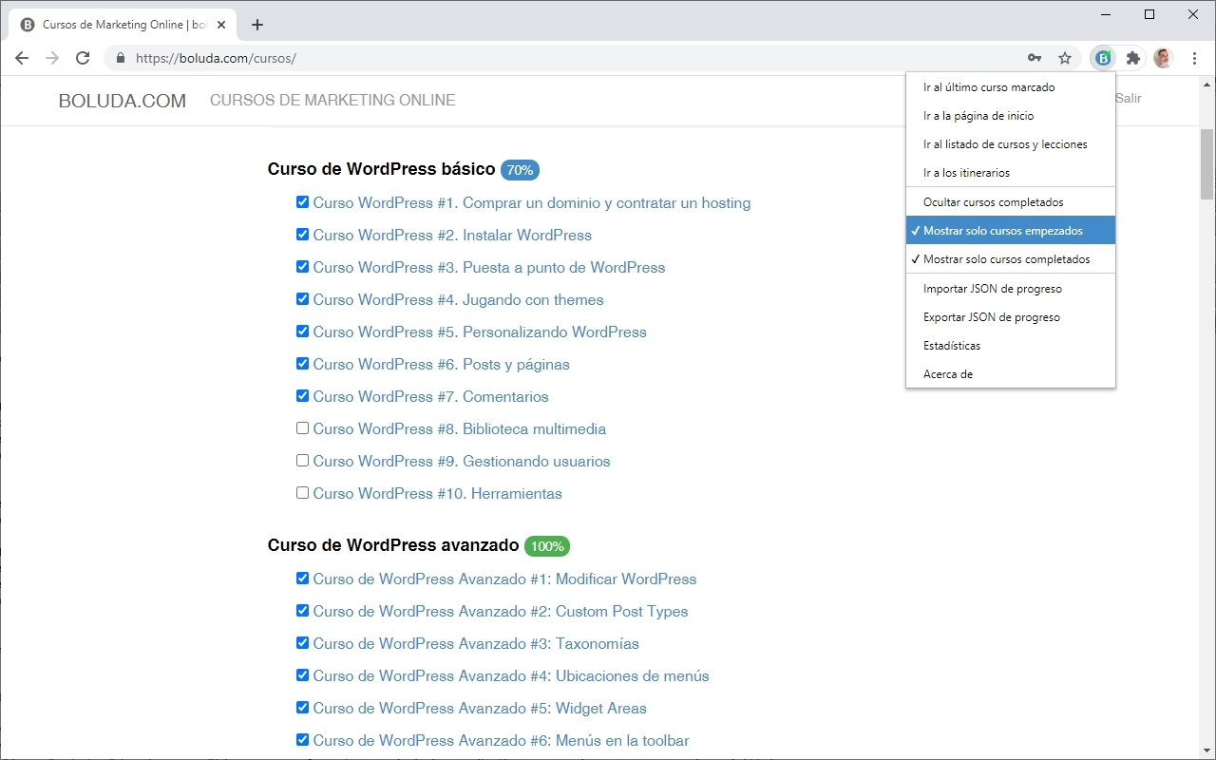
Task: Uncheck WordPress Avanzado #2 checkbox
Action: 302,610
